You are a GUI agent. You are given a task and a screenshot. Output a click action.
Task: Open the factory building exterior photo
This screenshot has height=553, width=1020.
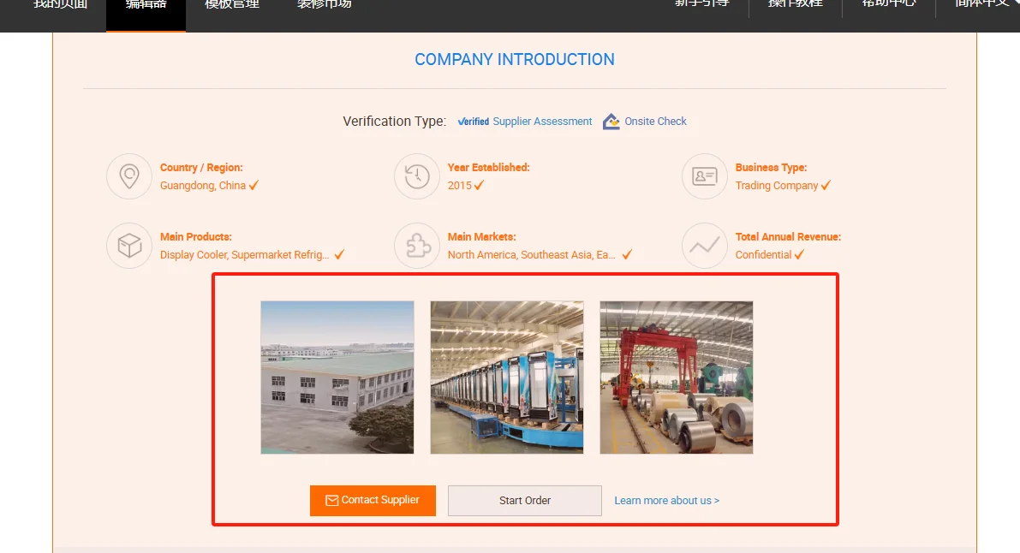[337, 378]
